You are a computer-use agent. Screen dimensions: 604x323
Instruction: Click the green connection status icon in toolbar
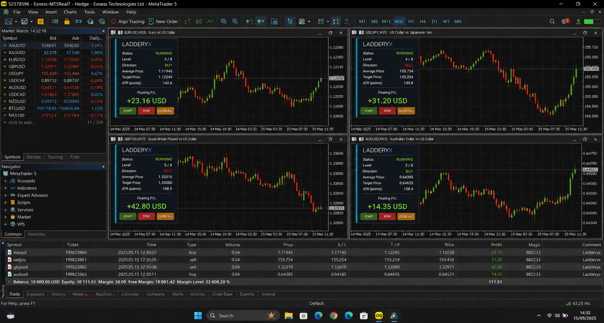578,21
